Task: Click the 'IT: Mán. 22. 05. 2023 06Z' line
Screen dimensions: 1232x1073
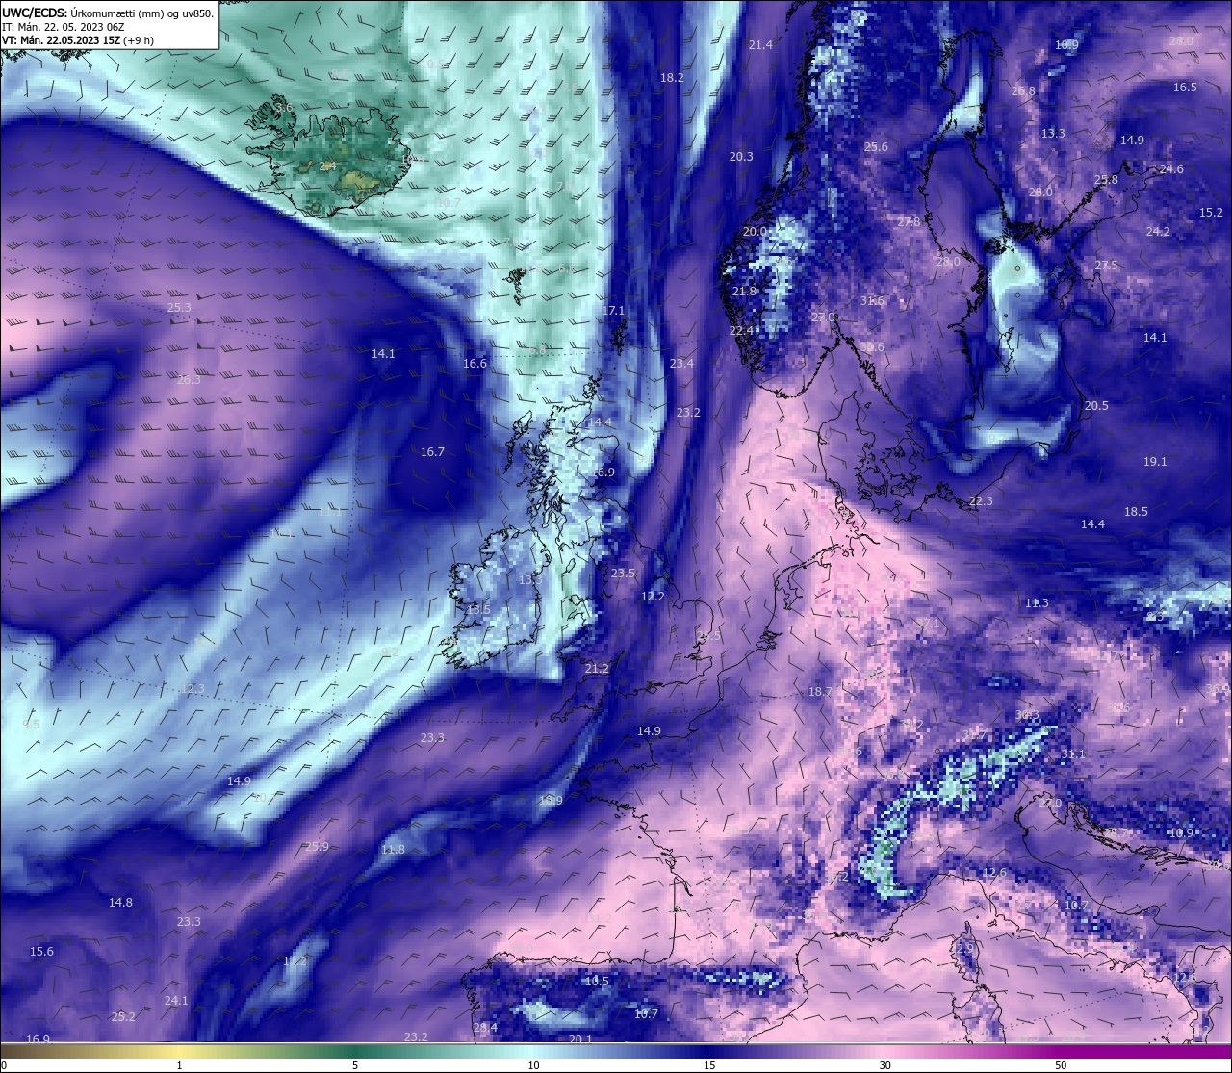Action: pos(63,27)
